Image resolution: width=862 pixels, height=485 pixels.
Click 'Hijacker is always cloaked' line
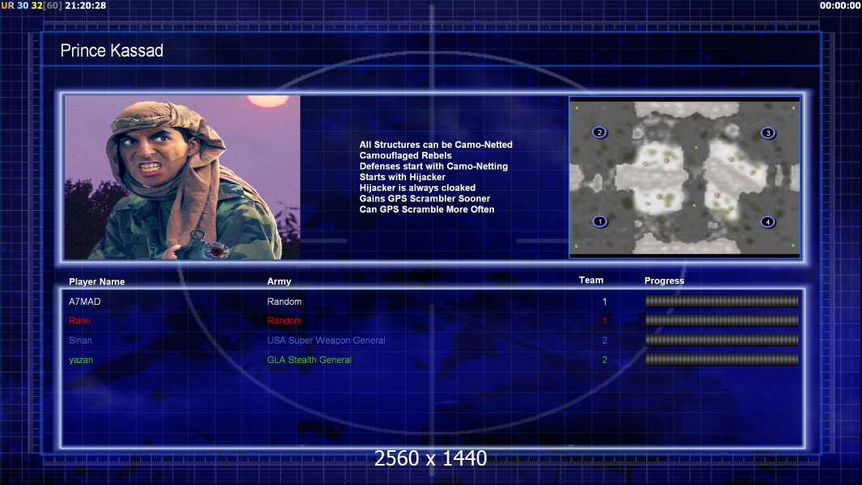click(417, 188)
